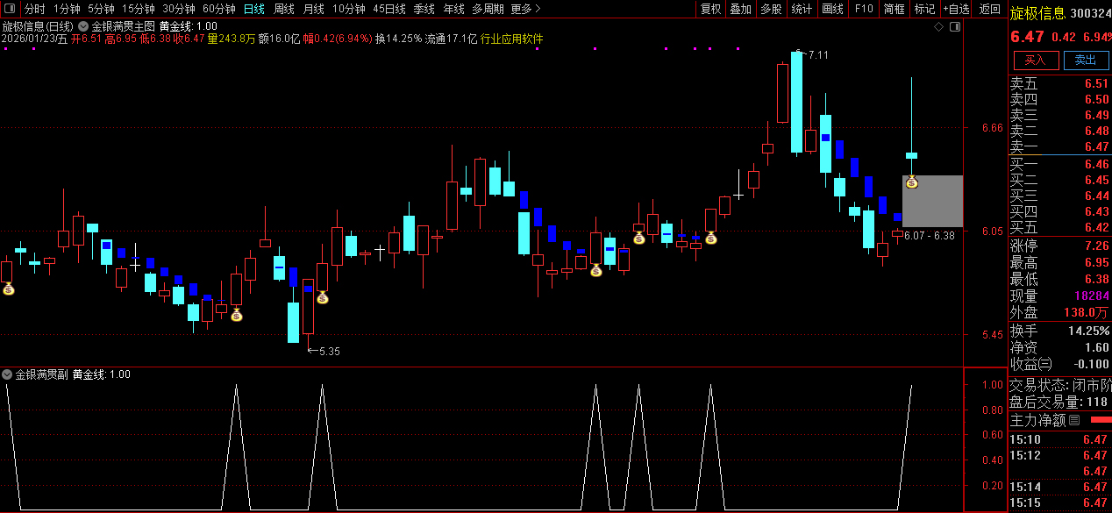Image resolution: width=1112 pixels, height=513 pixels.
Task: Switch to 15分钟 period
Action: tap(138, 9)
